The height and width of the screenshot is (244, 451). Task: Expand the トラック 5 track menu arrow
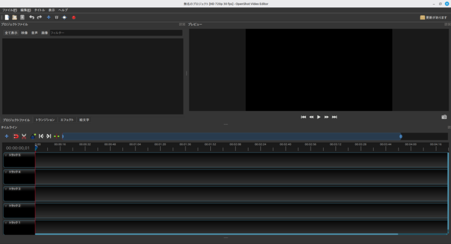pyautogui.click(x=6, y=155)
